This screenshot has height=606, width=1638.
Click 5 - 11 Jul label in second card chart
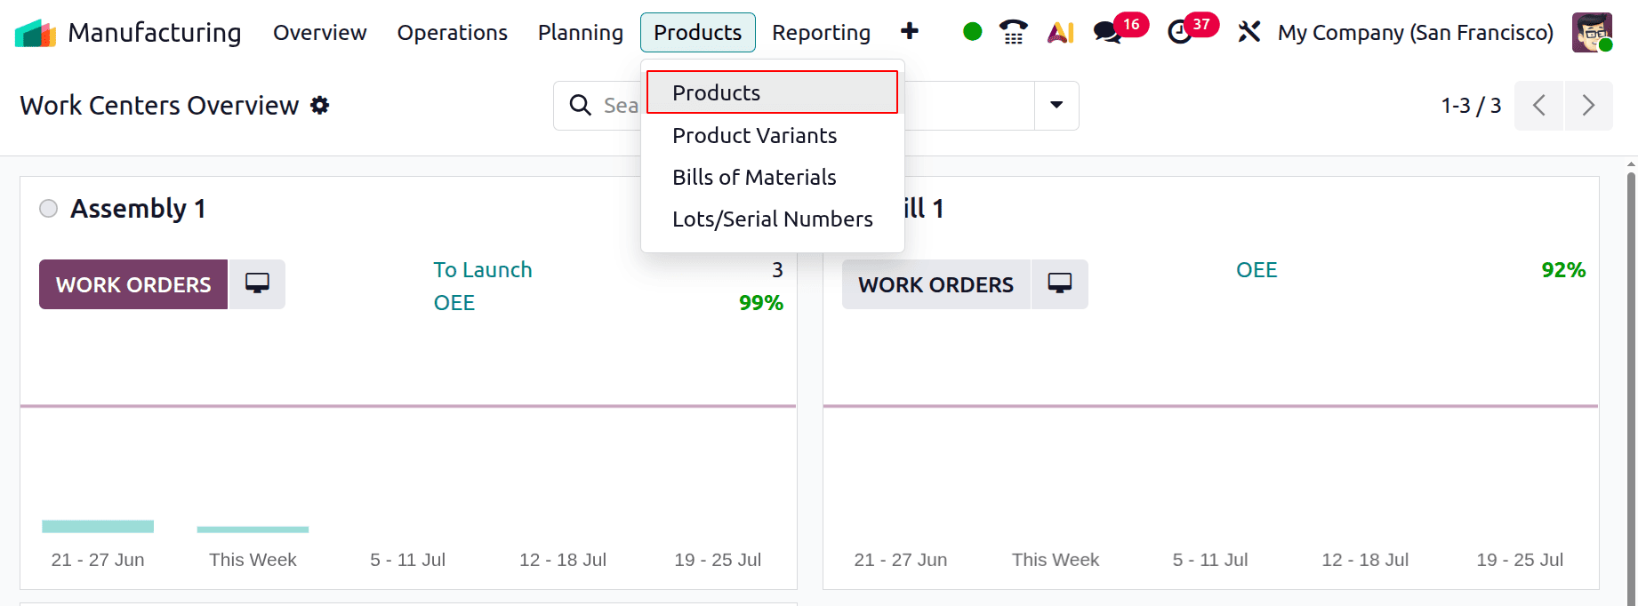point(1210,560)
